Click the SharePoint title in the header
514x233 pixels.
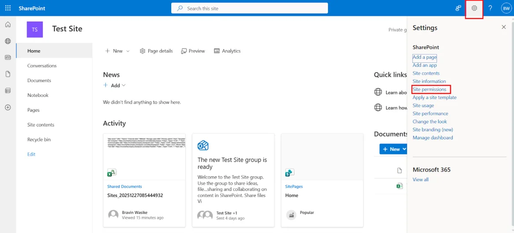32,8
